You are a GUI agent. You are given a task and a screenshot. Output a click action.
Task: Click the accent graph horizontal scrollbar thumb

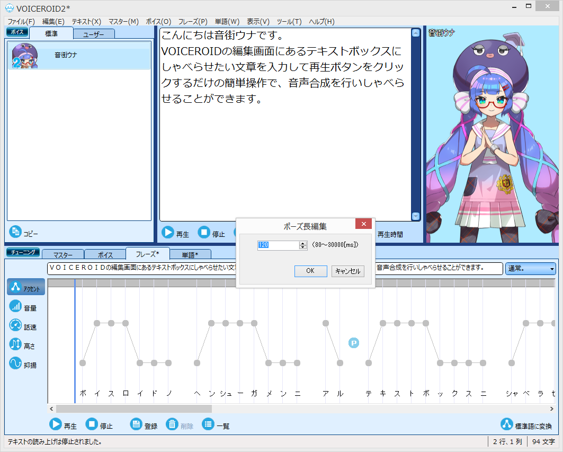click(134, 409)
